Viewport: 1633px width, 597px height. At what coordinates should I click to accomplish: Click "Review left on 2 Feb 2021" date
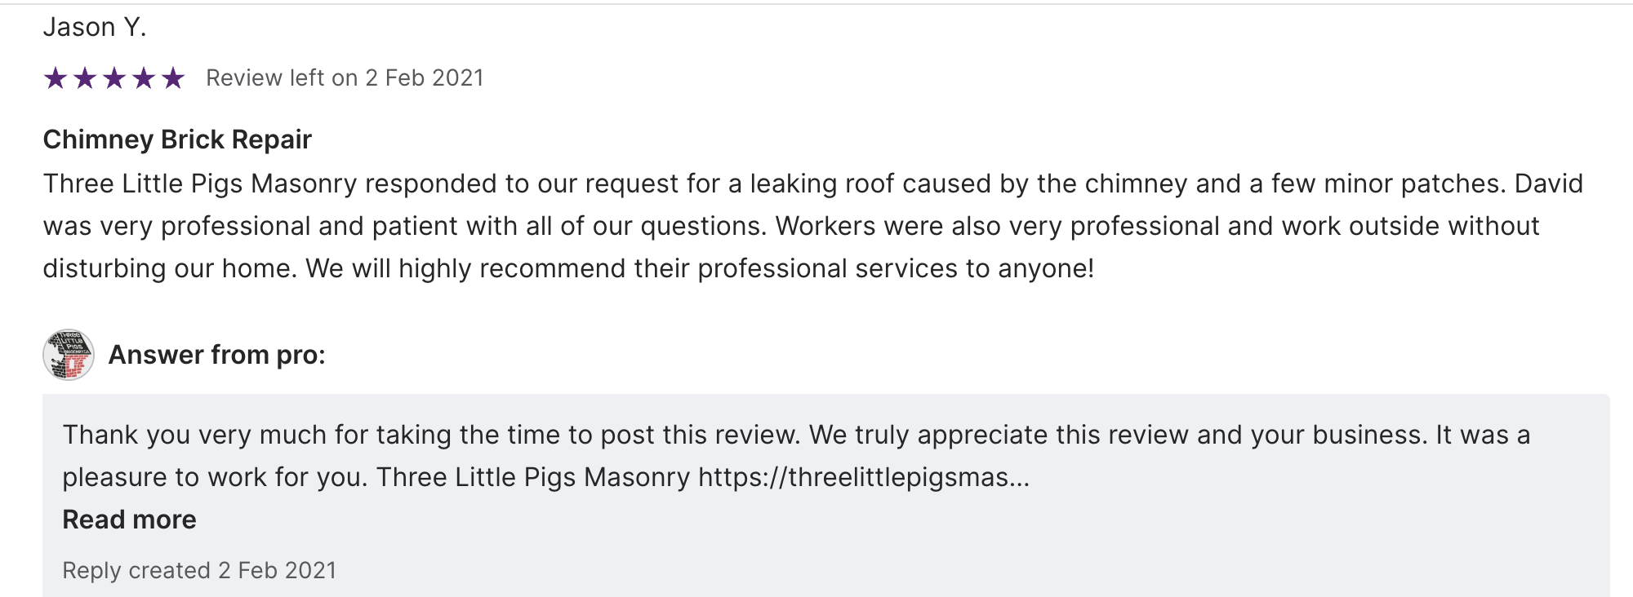[345, 78]
